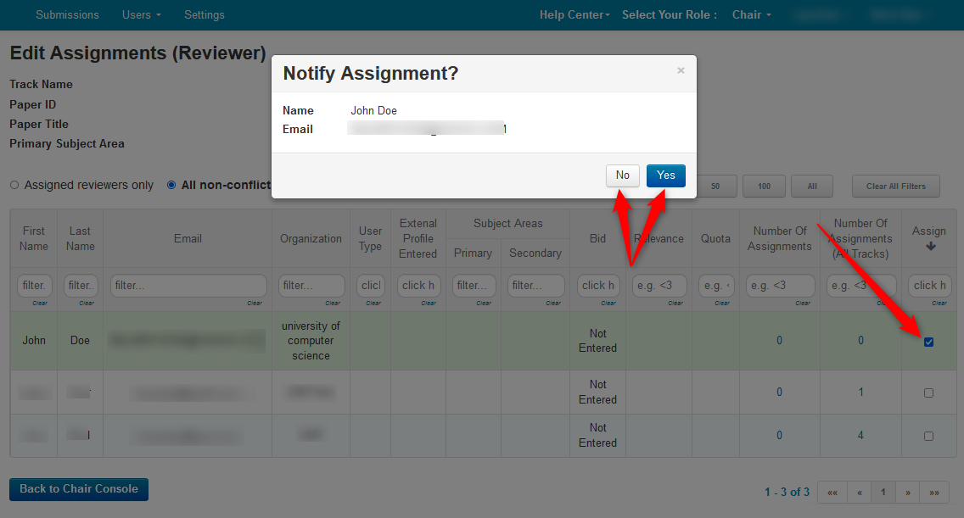Go to the previous results page
This screenshot has height=518, width=964.
point(860,493)
